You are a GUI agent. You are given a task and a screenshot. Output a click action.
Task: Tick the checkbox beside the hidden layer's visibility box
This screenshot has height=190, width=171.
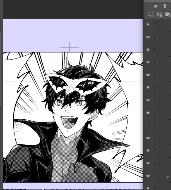click(156, 126)
